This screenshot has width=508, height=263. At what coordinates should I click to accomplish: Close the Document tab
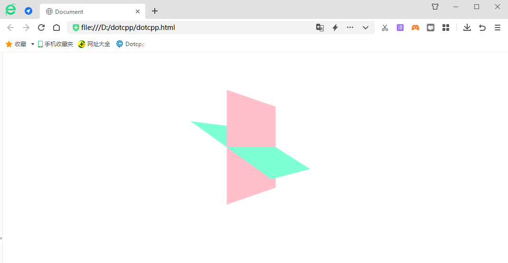[138, 11]
